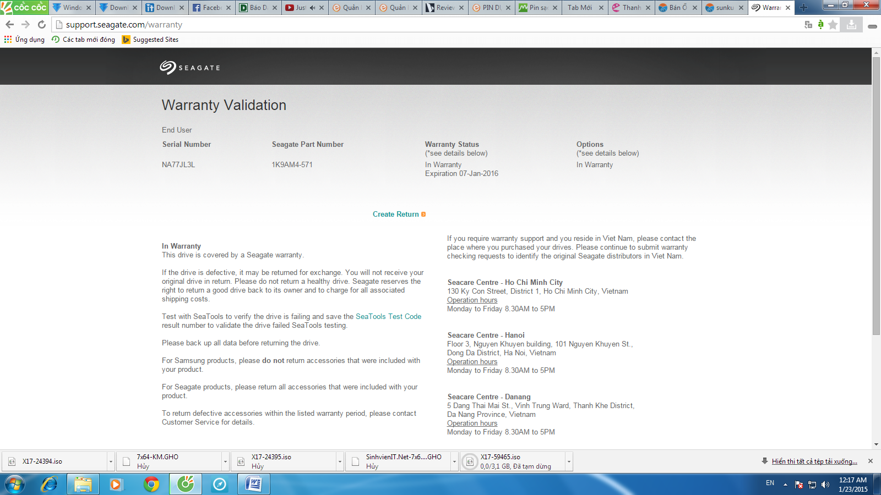Screen dimensions: 881x495
Task: Open the volume control in system tray
Action: pos(825,485)
